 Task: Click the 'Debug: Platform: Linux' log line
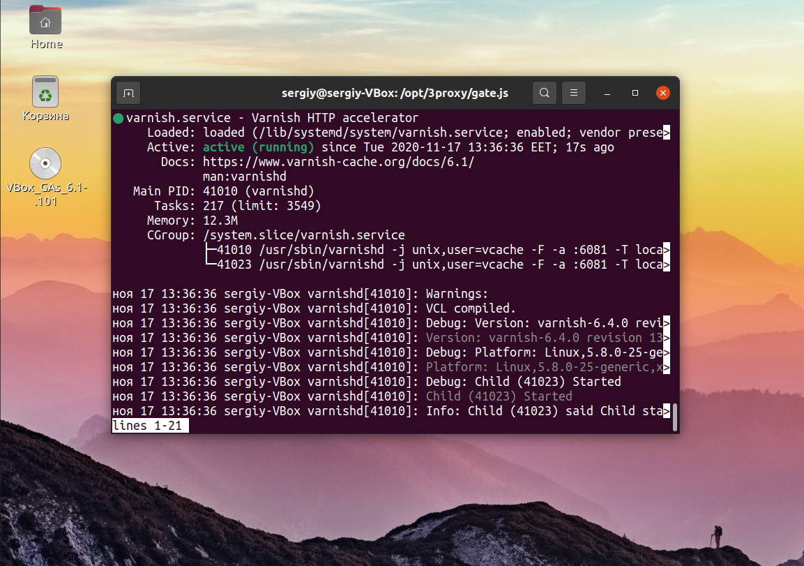click(391, 352)
